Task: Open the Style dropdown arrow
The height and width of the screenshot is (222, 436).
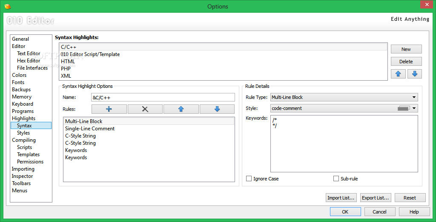Action: [414, 108]
